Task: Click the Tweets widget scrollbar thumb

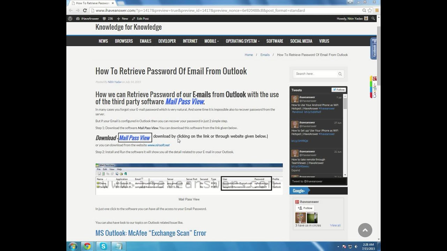Action: coord(345,104)
